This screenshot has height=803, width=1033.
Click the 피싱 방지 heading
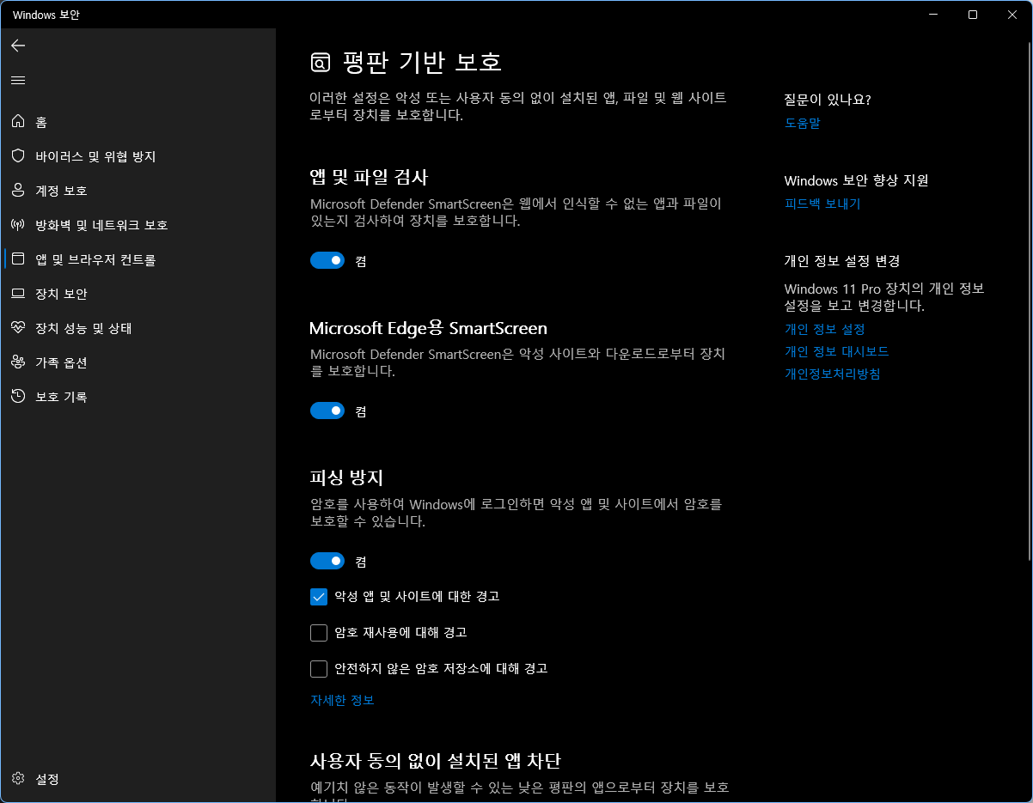(x=346, y=478)
